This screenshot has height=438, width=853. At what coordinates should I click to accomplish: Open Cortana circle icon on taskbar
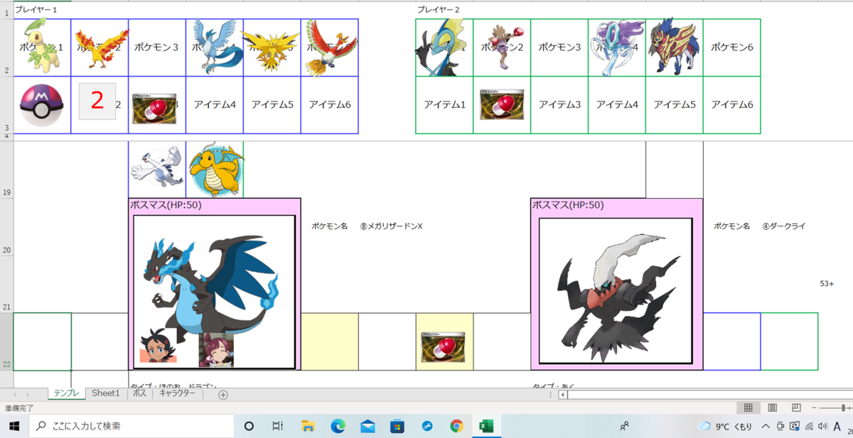tap(249, 426)
